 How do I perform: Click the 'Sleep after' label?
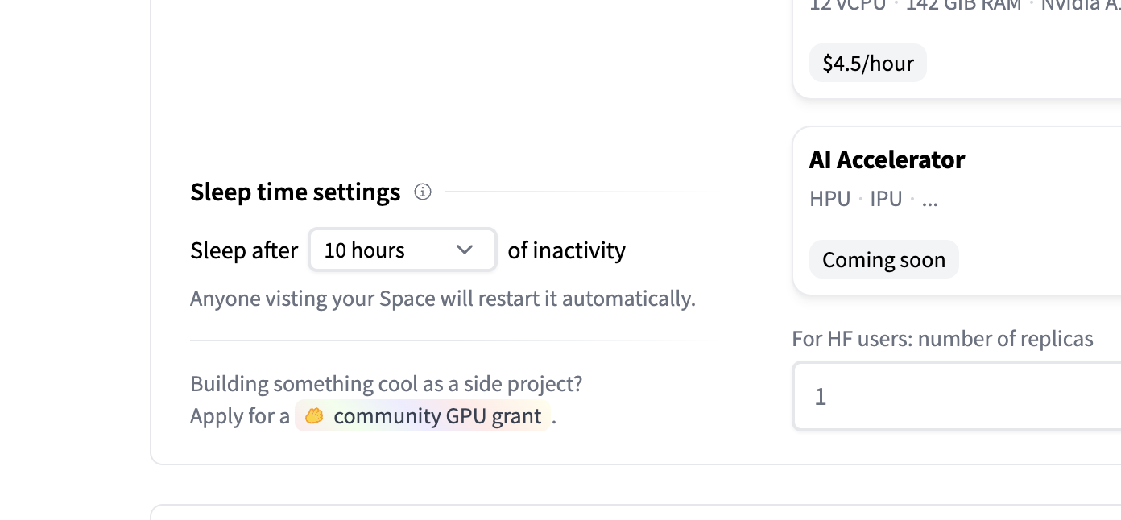click(x=244, y=250)
